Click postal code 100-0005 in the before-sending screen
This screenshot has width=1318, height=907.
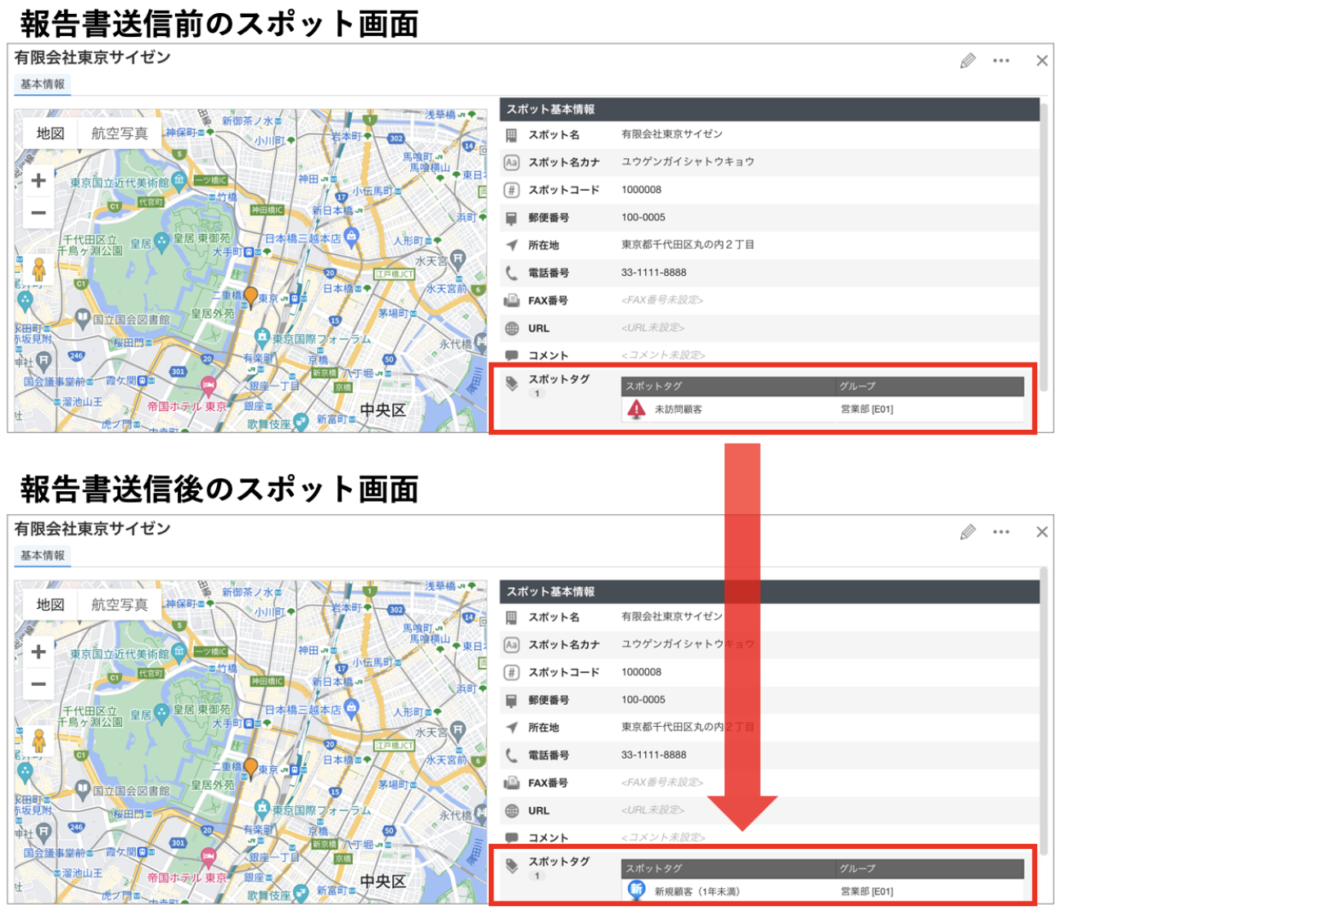pos(643,218)
